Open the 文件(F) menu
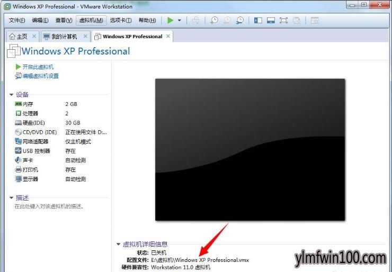The width and height of the screenshot is (392, 272). click(17, 20)
